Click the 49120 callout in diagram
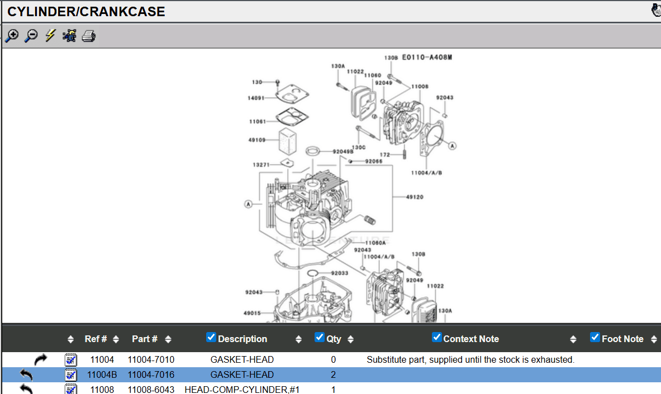 click(x=414, y=196)
